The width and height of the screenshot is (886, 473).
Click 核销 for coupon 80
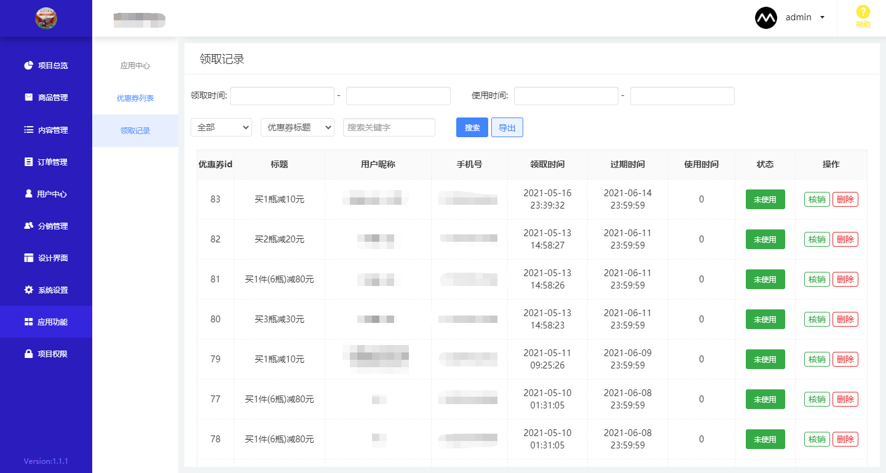coord(817,319)
